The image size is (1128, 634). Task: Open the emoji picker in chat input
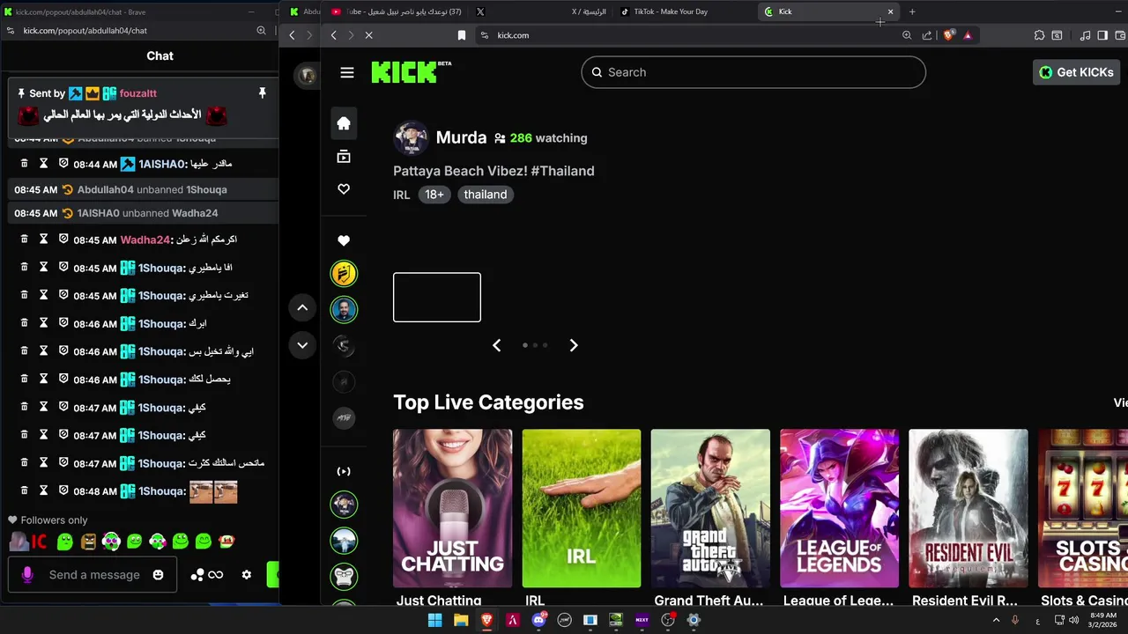158,575
